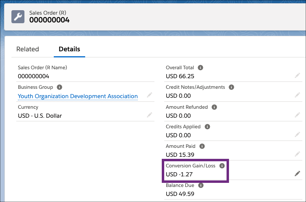Viewport: 306px width, 202px height.
Task: Edit the Business Group field via pencil
Action: click(150, 95)
